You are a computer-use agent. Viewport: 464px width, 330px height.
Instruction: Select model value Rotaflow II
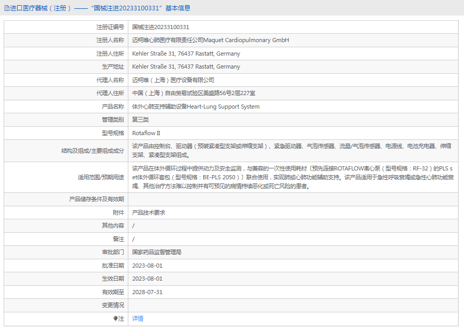tap(146, 133)
